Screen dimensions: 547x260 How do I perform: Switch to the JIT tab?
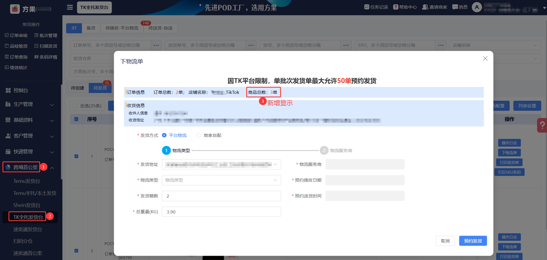coord(74,28)
